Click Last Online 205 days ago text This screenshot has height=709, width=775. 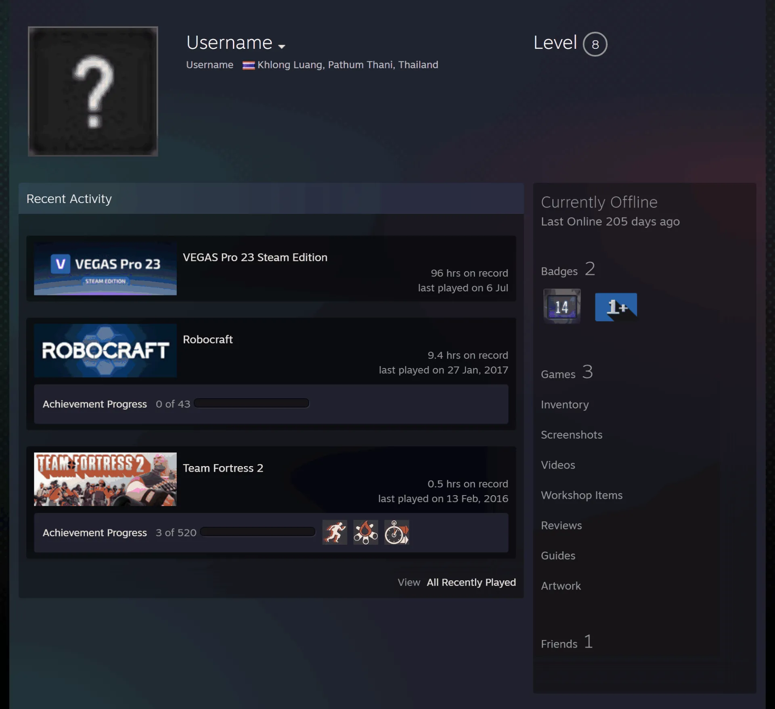click(x=610, y=222)
